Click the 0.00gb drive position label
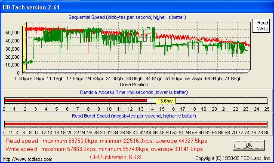 22,78
